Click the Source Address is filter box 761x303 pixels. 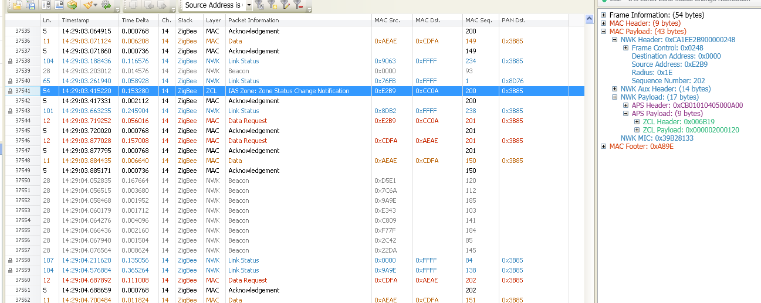(x=213, y=5)
